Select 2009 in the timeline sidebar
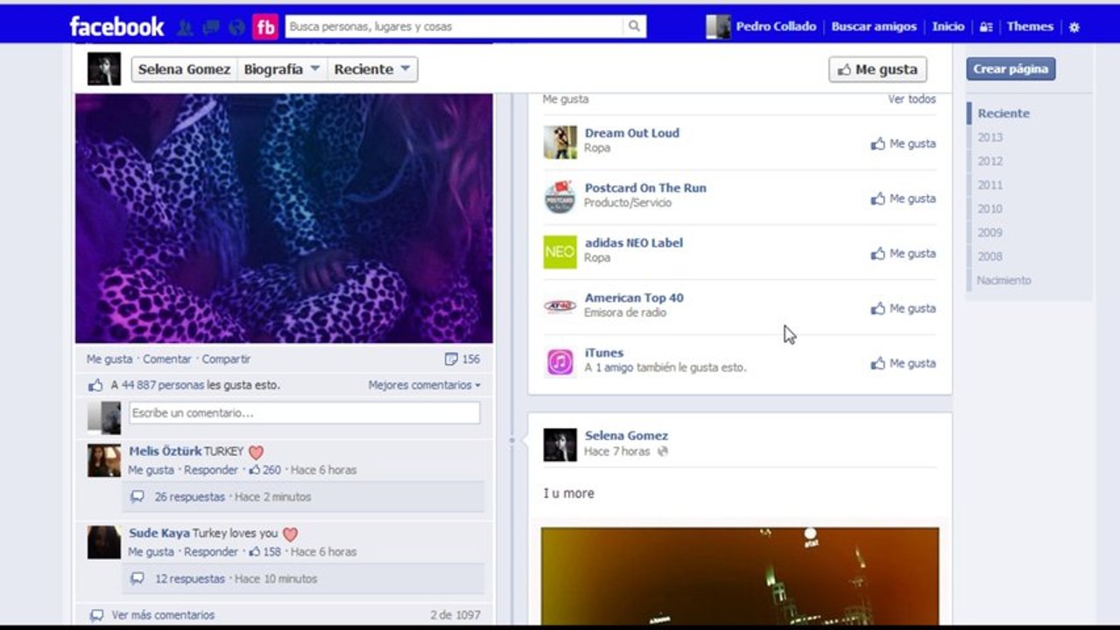Screen dimensions: 1120x630 (x=990, y=233)
